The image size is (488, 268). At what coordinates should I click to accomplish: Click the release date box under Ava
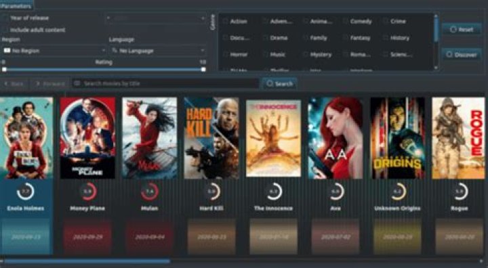[335, 237]
